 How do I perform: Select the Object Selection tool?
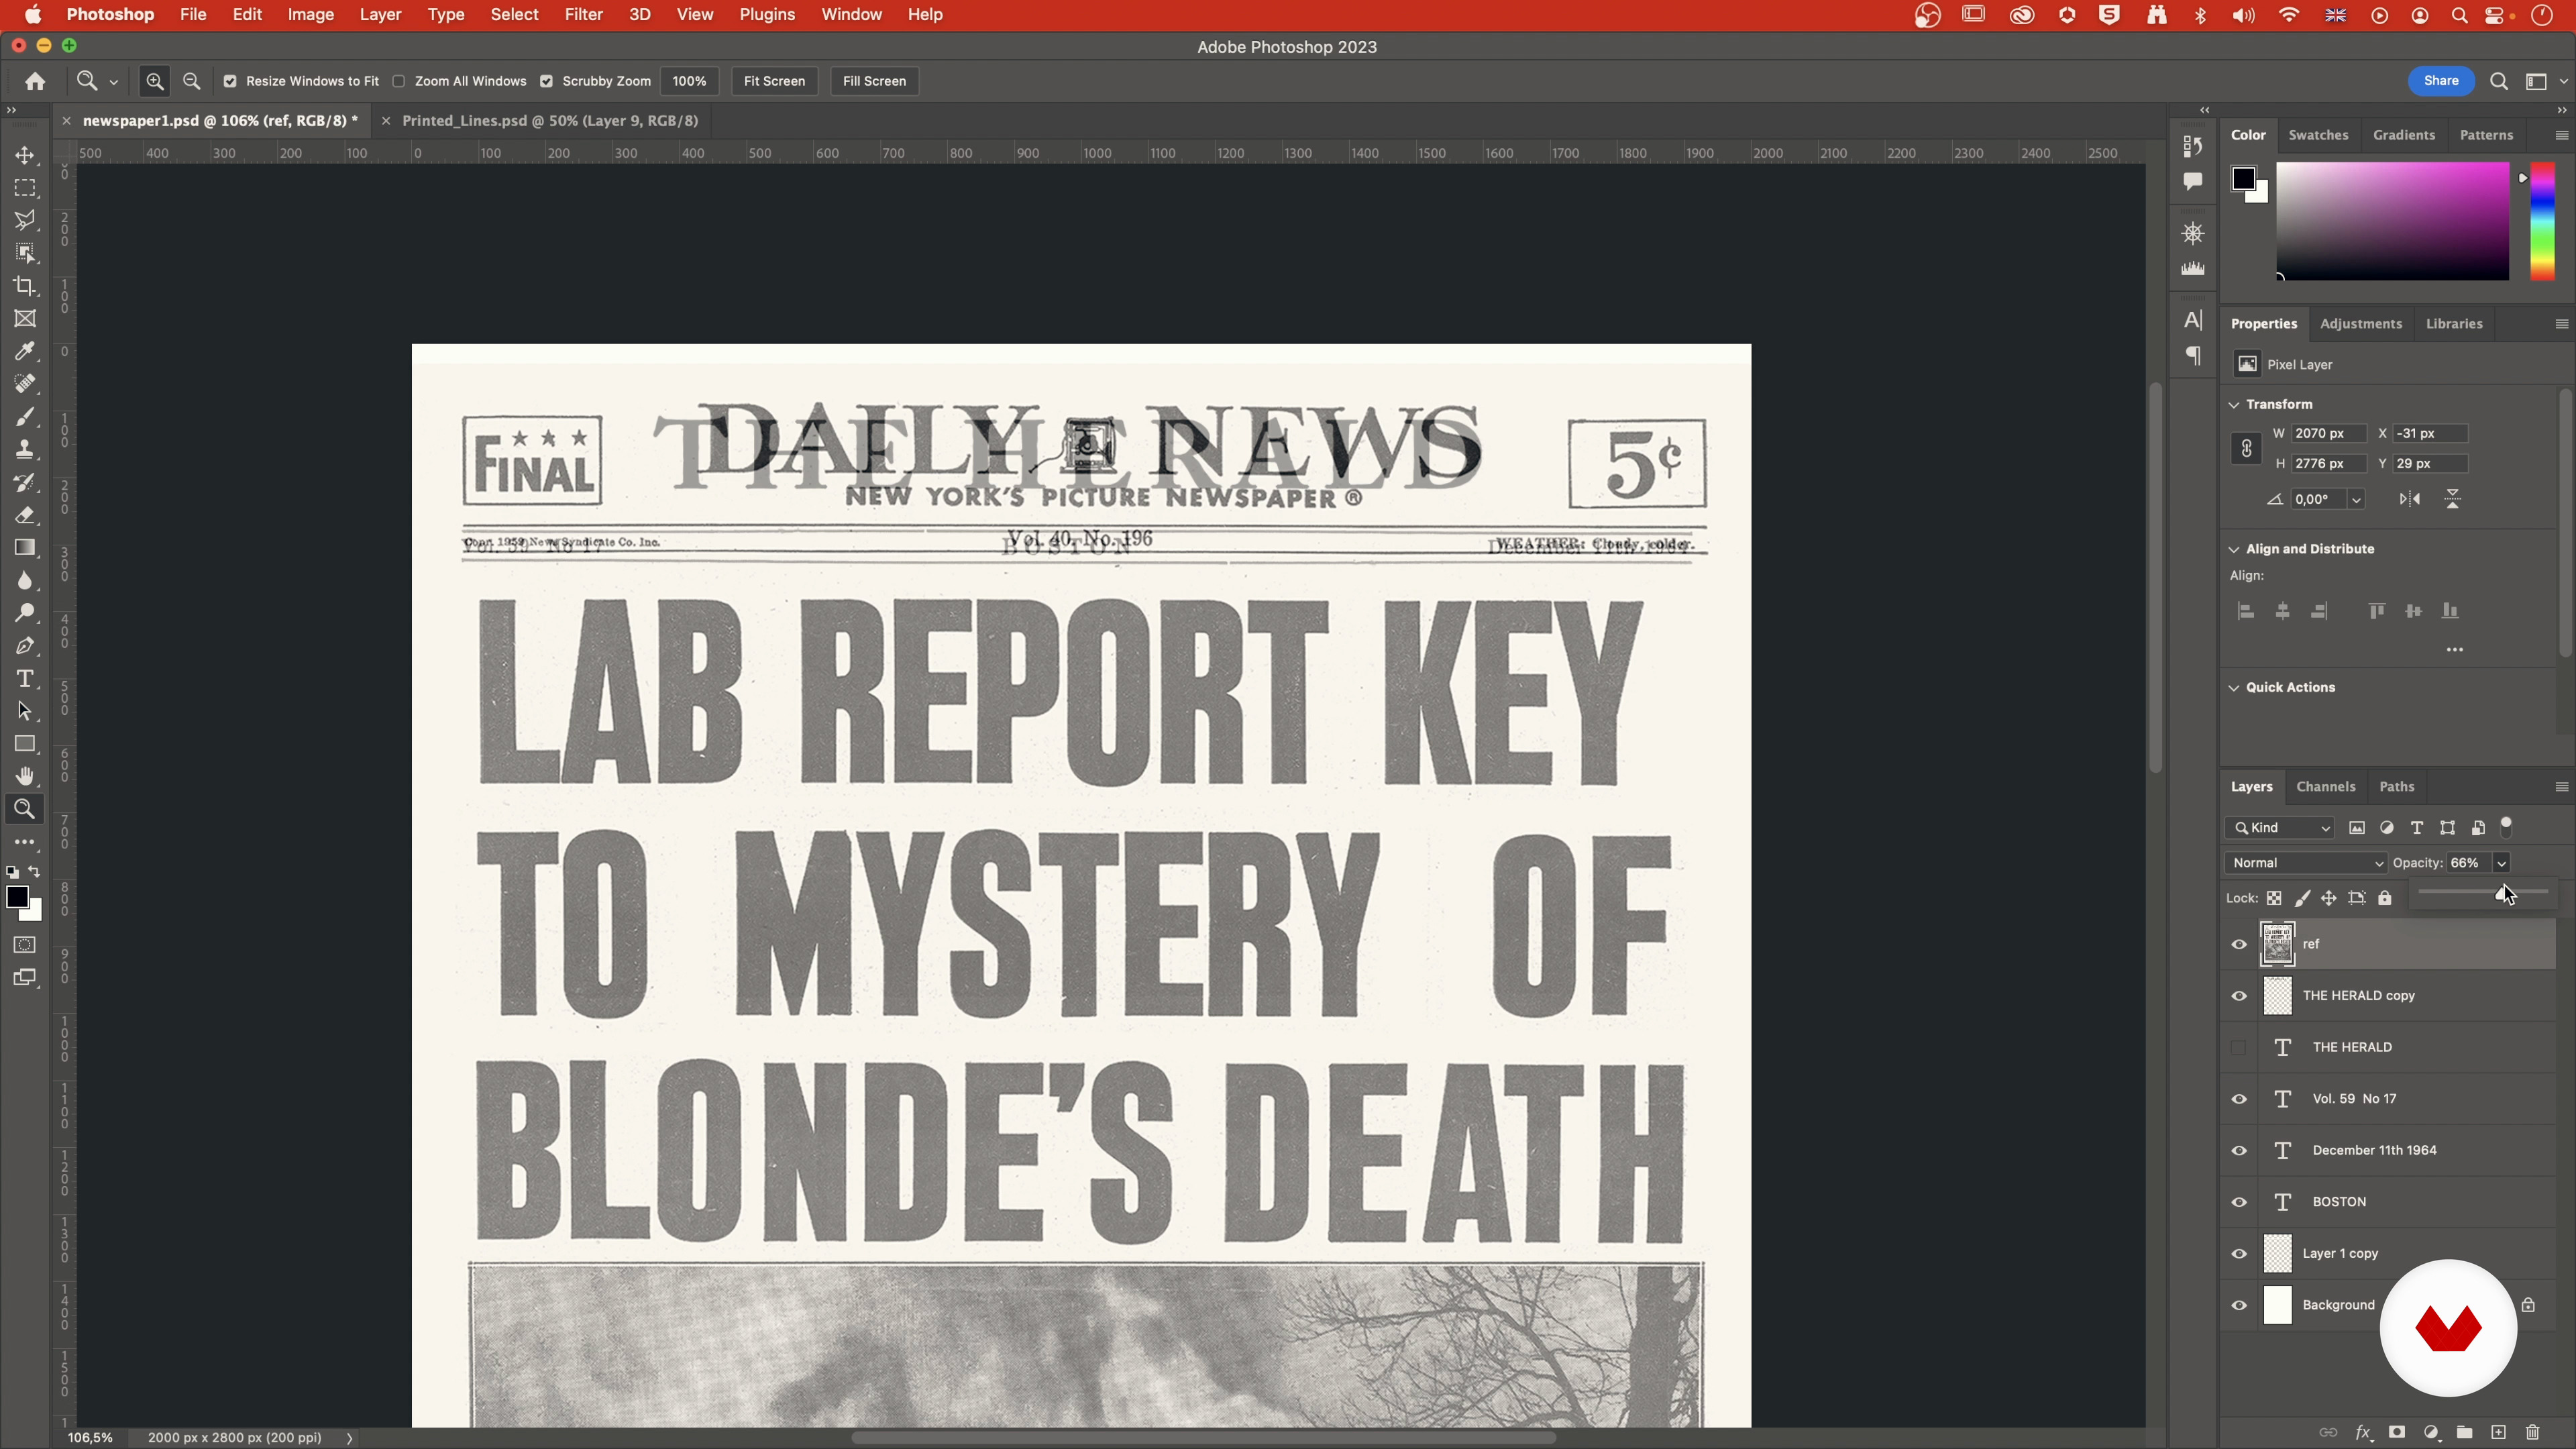pos(25,253)
